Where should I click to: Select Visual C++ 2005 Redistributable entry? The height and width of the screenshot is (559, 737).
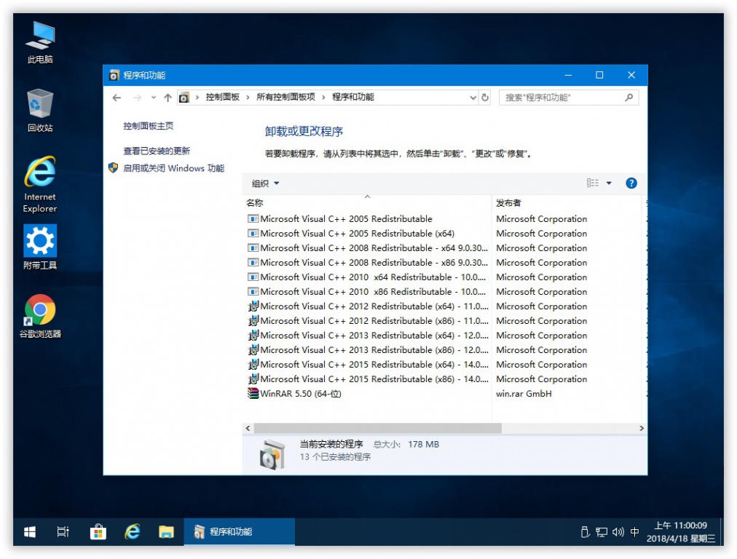346,219
